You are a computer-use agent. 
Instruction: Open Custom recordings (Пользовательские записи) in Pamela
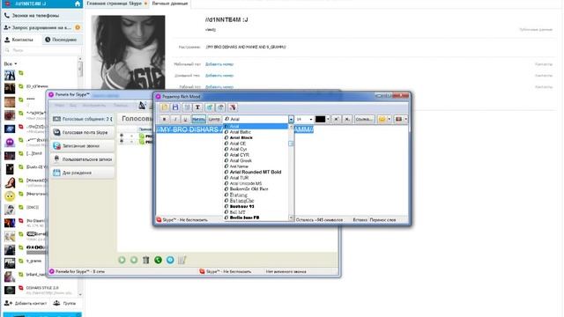point(83,159)
